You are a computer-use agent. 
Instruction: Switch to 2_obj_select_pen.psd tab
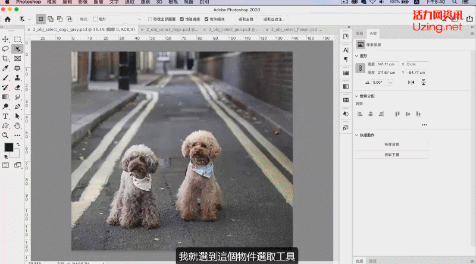(x=234, y=30)
